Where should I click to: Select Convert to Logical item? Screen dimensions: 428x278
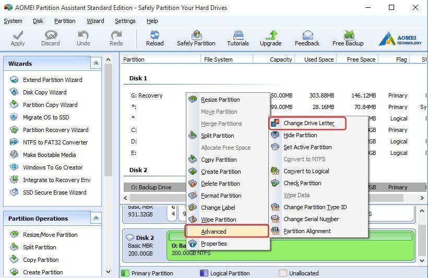click(318, 171)
